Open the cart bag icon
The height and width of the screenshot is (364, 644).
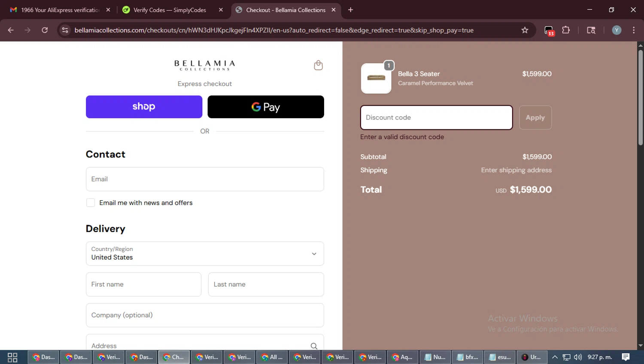pos(318,65)
